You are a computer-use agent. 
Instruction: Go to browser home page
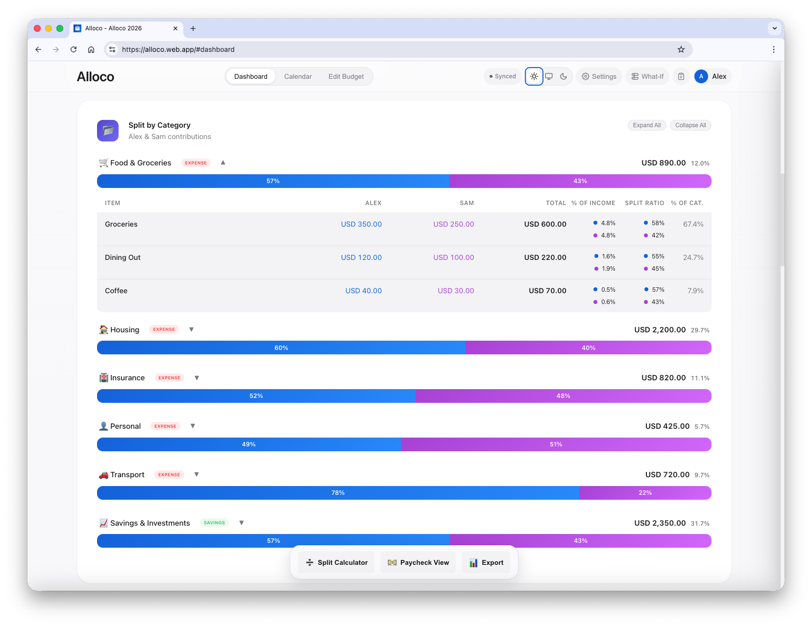tap(91, 49)
